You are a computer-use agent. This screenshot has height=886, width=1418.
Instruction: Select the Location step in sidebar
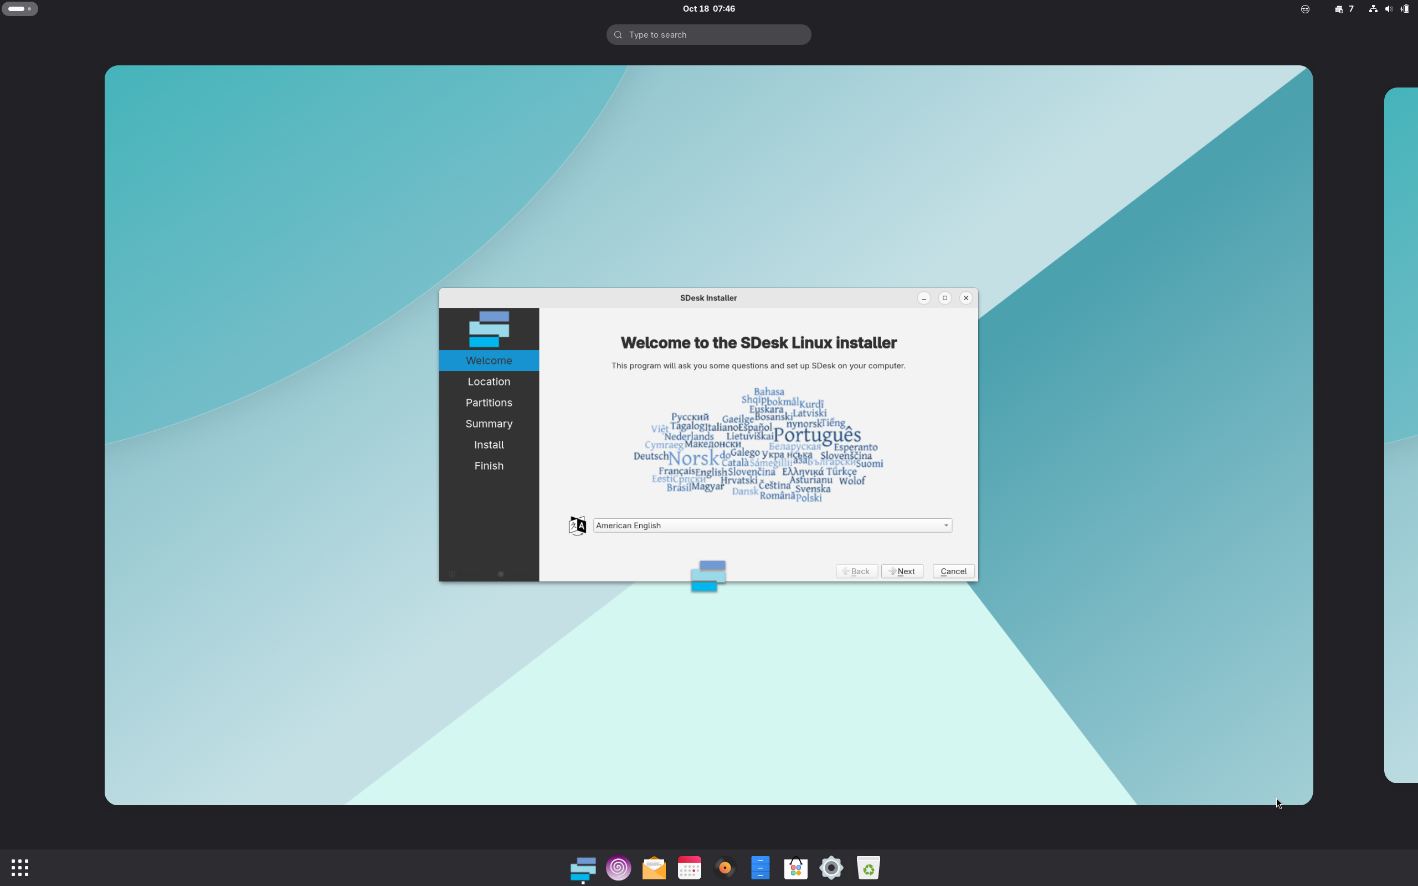pyautogui.click(x=489, y=382)
